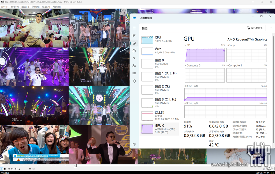Skip to the previous file in MPC-BE
Image resolution: width=275 pixels, height=174 pixels.
(x=9, y=169)
